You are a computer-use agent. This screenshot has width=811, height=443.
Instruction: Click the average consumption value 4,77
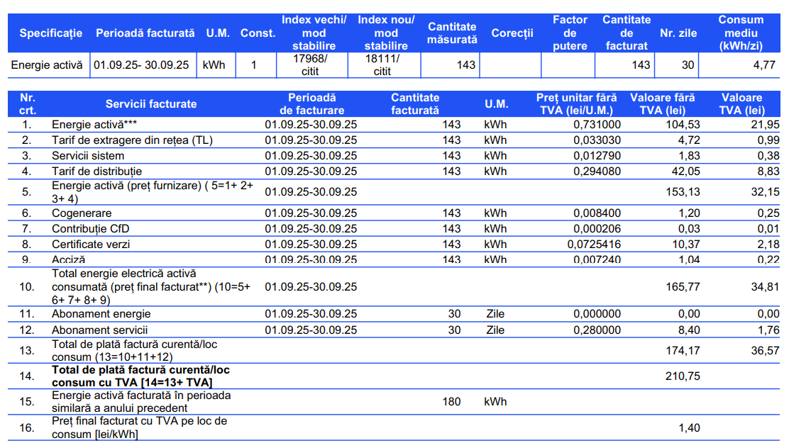pyautogui.click(x=763, y=65)
